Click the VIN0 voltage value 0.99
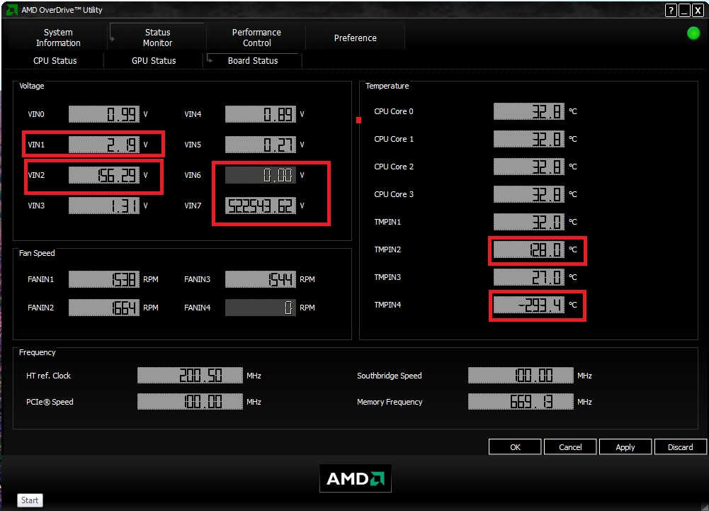Viewport: 709px width, 511px height. (104, 114)
